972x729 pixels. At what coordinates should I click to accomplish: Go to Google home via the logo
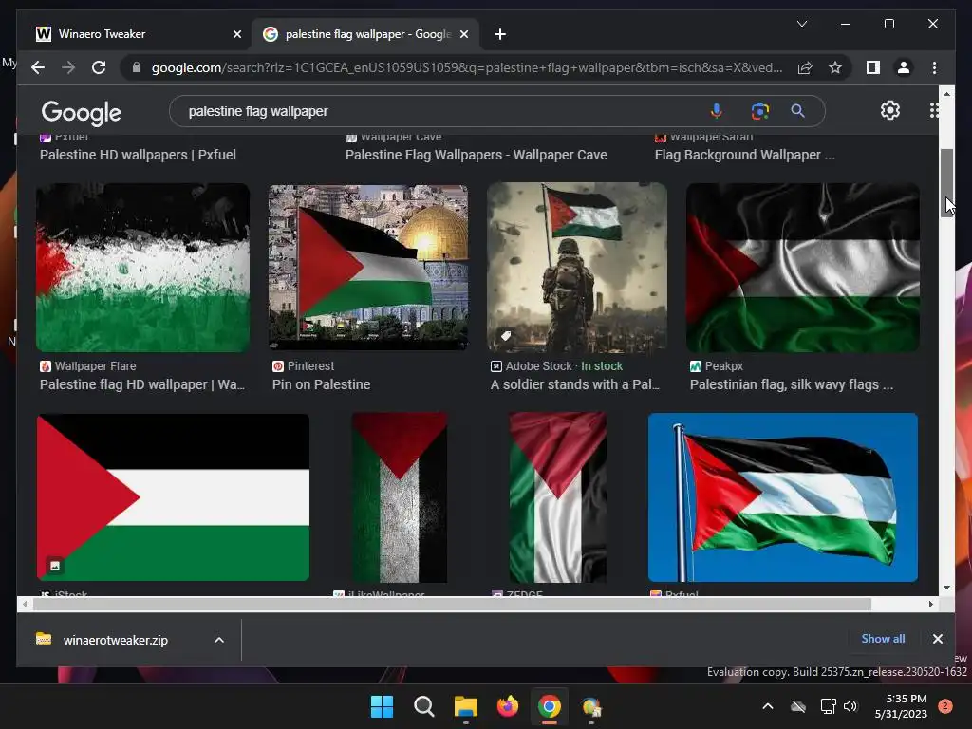(x=82, y=112)
